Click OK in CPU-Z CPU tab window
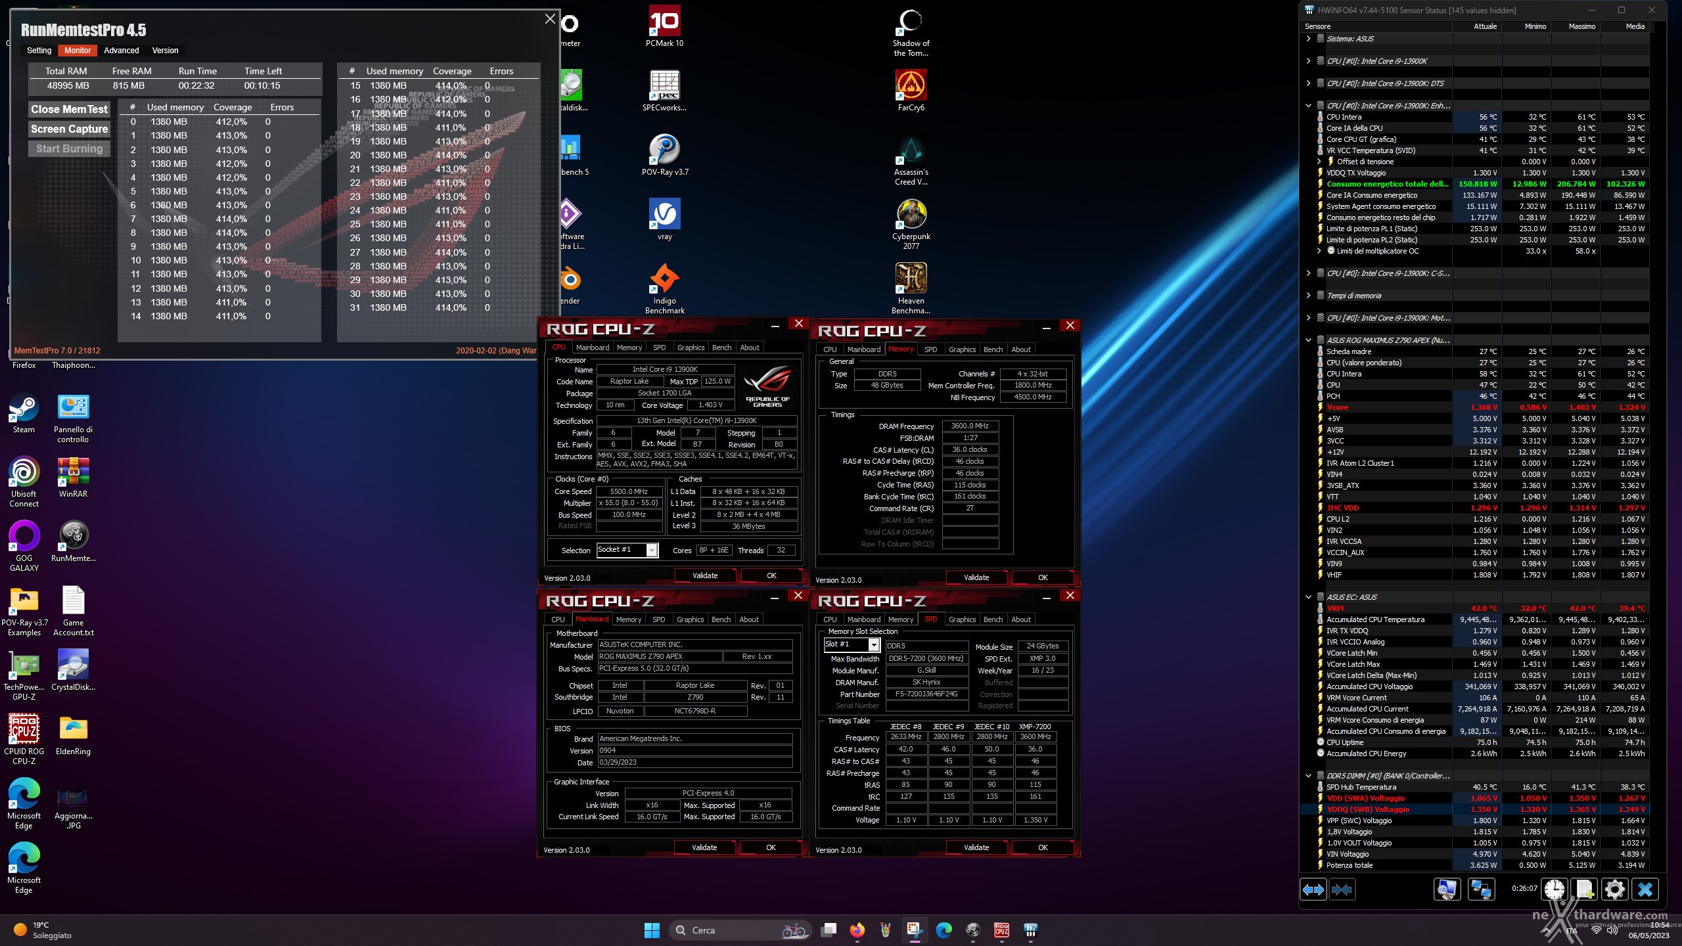Viewport: 1682px width, 946px height. [x=771, y=575]
